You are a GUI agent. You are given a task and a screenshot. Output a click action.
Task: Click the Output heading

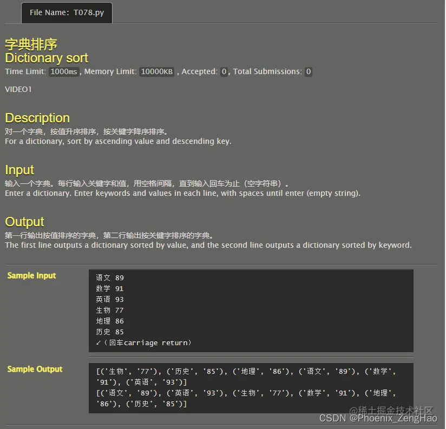coord(24,222)
